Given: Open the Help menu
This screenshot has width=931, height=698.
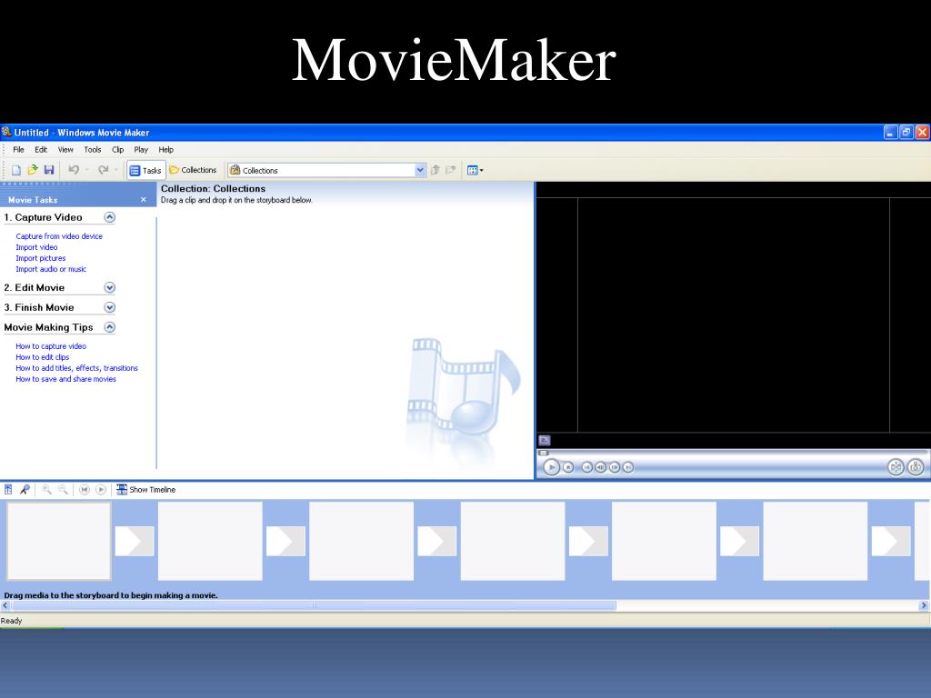Looking at the screenshot, I should [166, 150].
